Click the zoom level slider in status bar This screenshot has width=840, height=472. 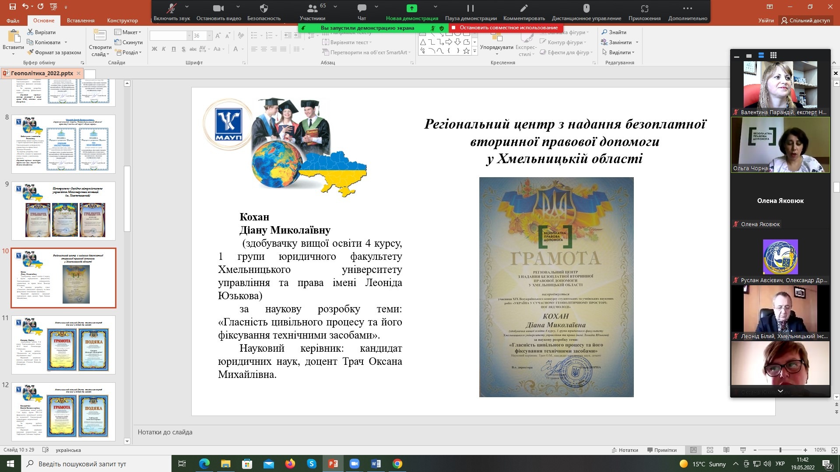[x=780, y=450]
